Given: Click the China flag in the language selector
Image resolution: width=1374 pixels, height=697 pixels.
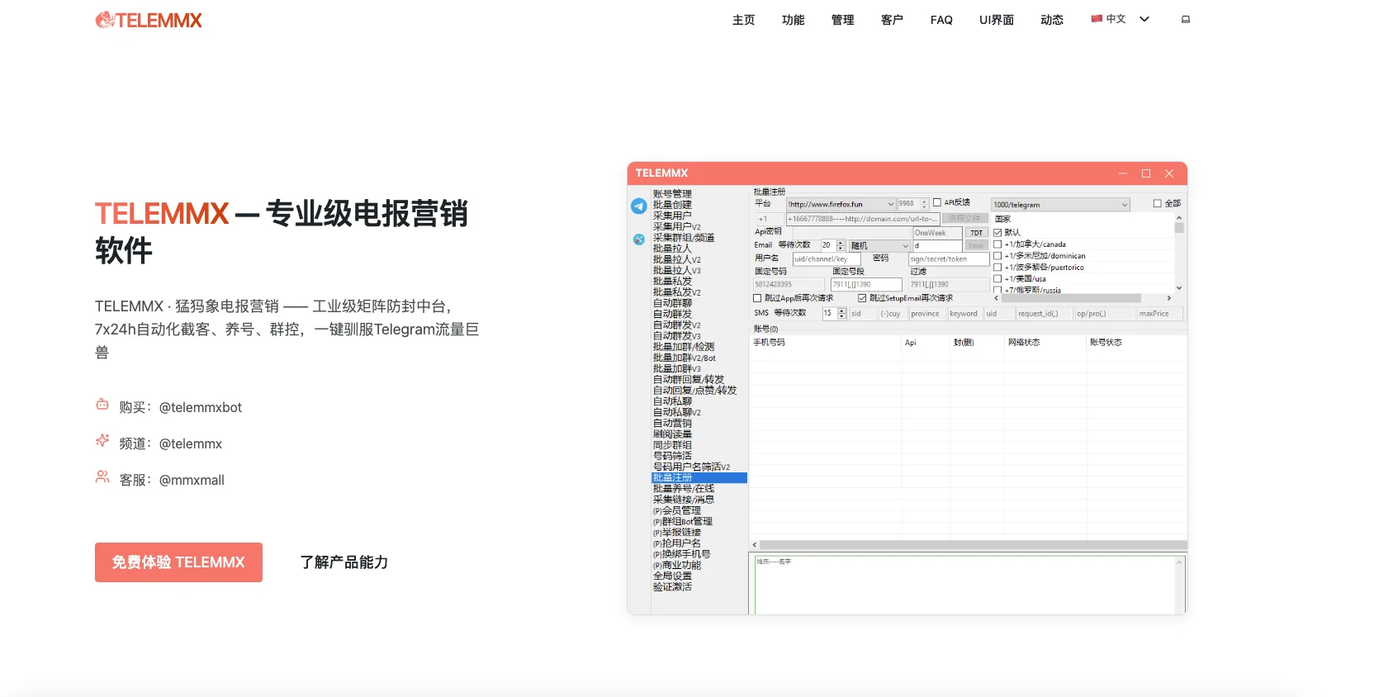Looking at the screenshot, I should (x=1097, y=18).
